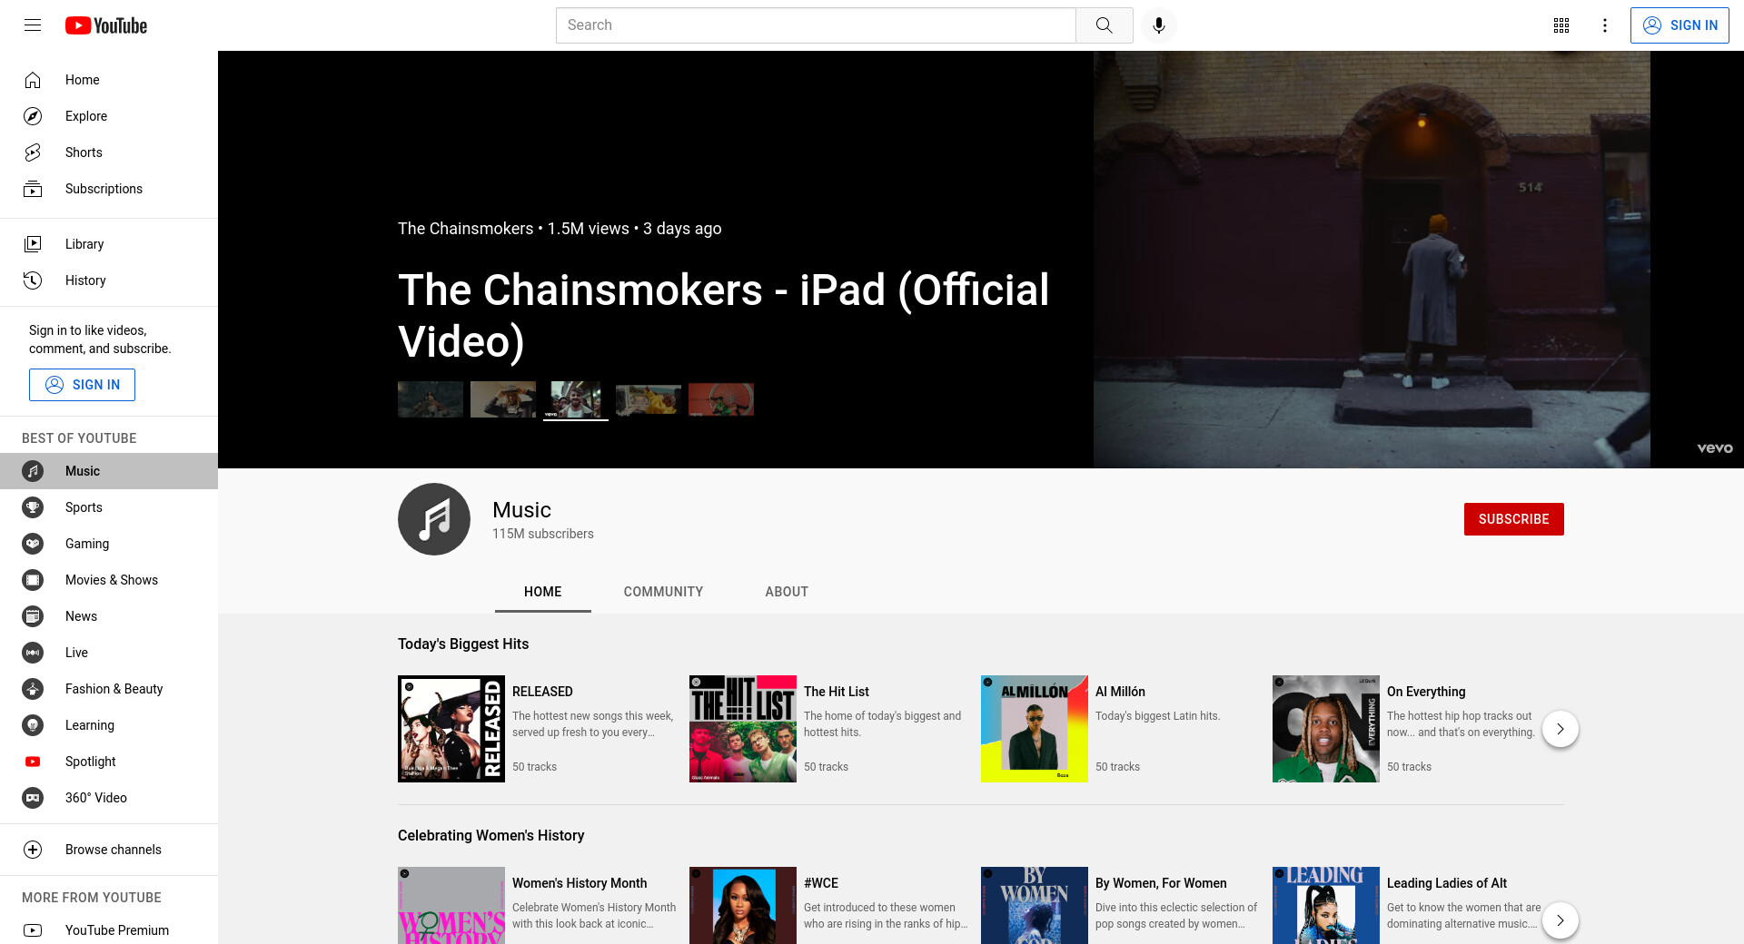Select the Music note icon in sidebar
The height and width of the screenshot is (944, 1744).
[33, 471]
